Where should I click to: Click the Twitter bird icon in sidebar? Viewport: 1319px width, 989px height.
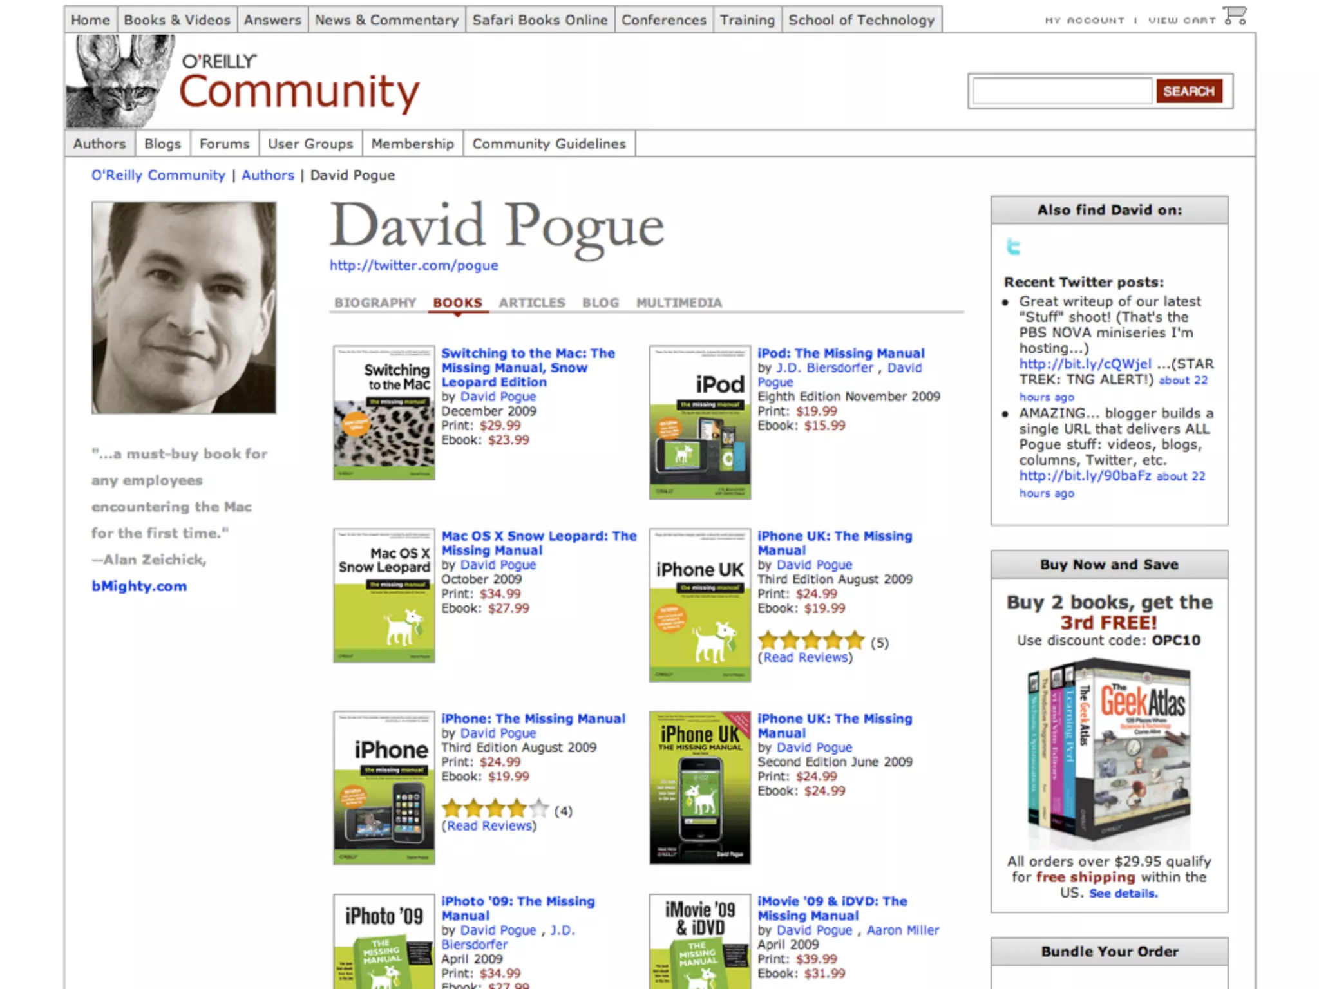pos(1013,246)
